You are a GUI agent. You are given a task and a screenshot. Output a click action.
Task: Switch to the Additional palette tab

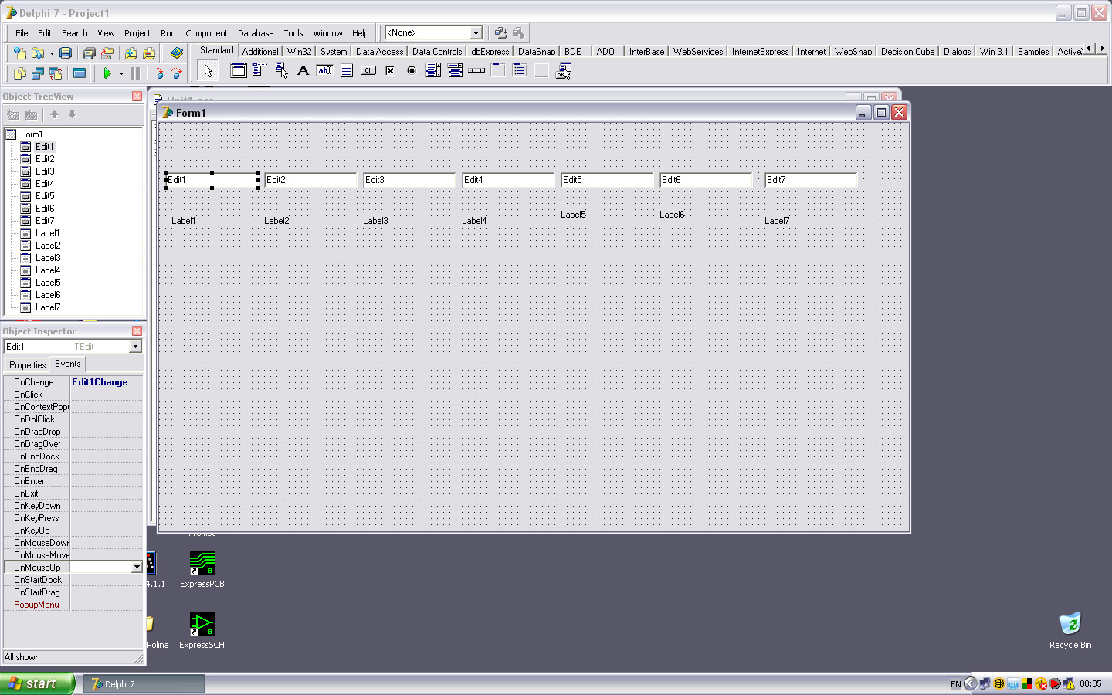260,52
